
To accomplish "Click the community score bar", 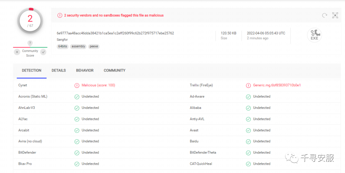I will click(30, 47).
